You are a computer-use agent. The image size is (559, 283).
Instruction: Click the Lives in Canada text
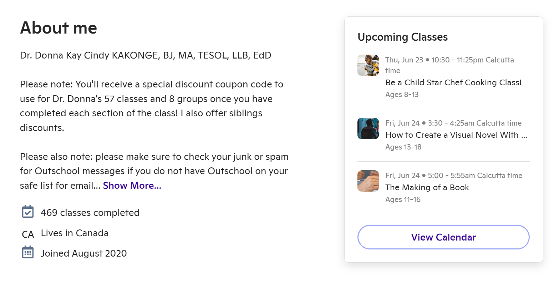75,233
